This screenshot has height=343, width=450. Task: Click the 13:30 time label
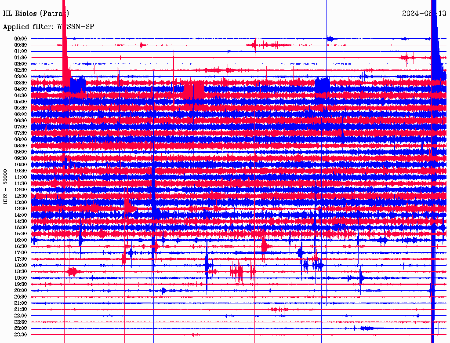[21, 208]
